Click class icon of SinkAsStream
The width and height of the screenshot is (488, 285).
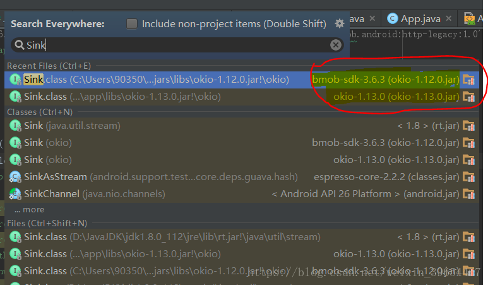click(x=15, y=177)
